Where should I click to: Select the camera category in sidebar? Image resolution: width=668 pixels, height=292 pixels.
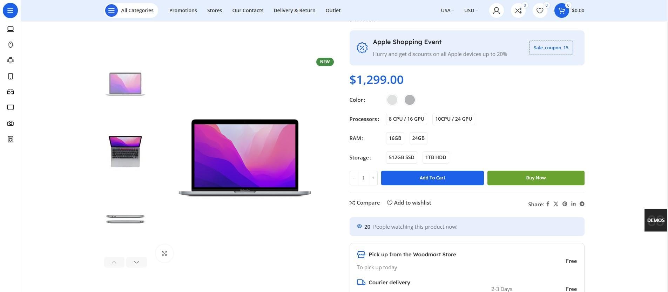coord(11,123)
